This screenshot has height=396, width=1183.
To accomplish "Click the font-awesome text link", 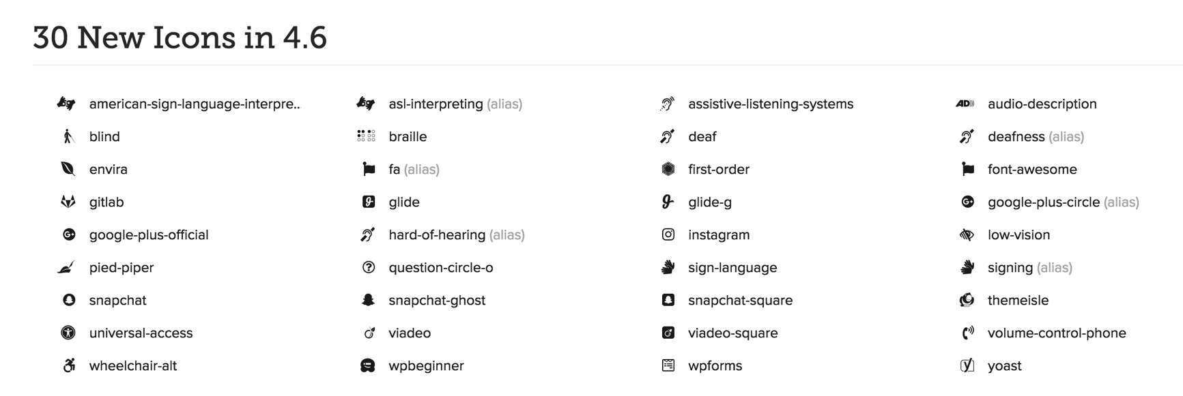I will pyautogui.click(x=1032, y=169).
